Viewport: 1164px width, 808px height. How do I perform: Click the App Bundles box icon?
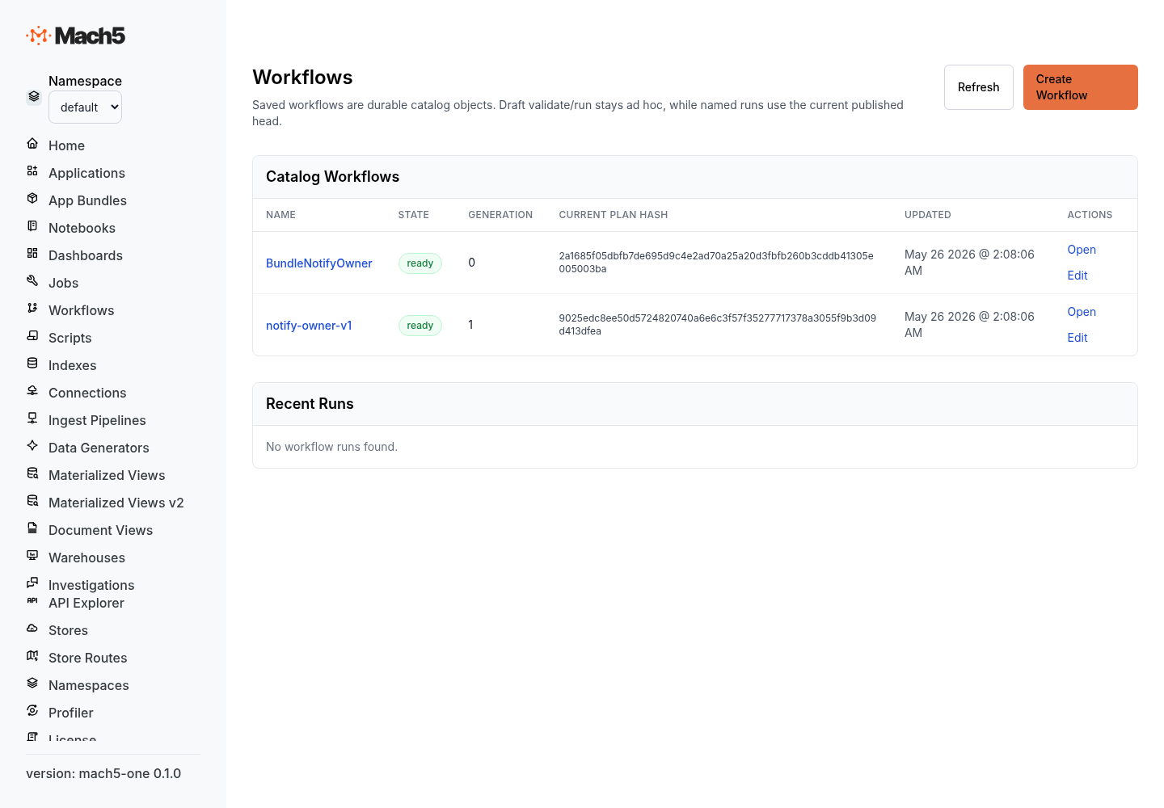pos(32,199)
